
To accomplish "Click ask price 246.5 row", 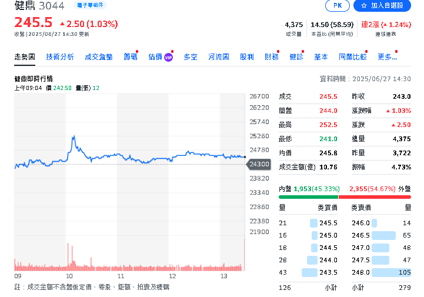I will pyautogui.click(x=381, y=236).
